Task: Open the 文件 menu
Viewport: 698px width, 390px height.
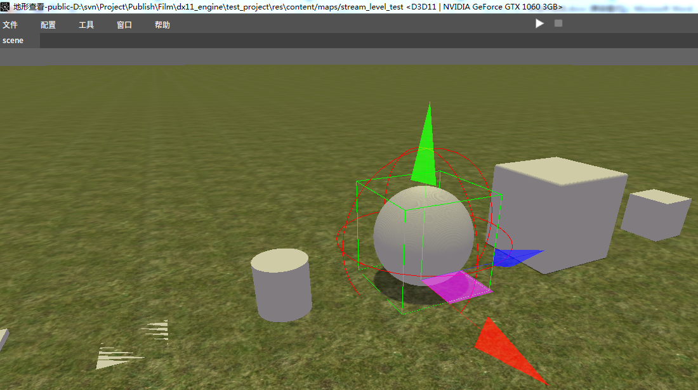Action: pos(10,25)
